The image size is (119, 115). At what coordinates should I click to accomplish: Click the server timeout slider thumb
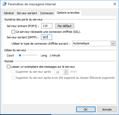(x=20, y=55)
